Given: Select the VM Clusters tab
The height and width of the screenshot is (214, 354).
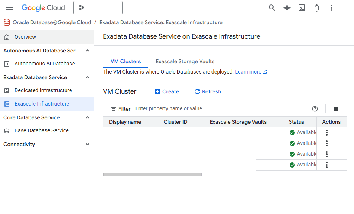Looking at the screenshot, I should coord(125,61).
